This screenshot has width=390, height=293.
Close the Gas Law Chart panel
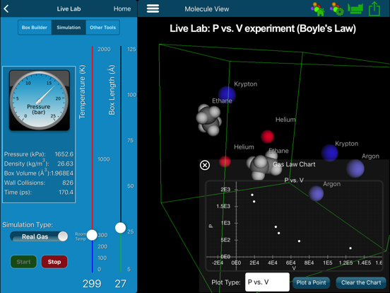[205, 165]
